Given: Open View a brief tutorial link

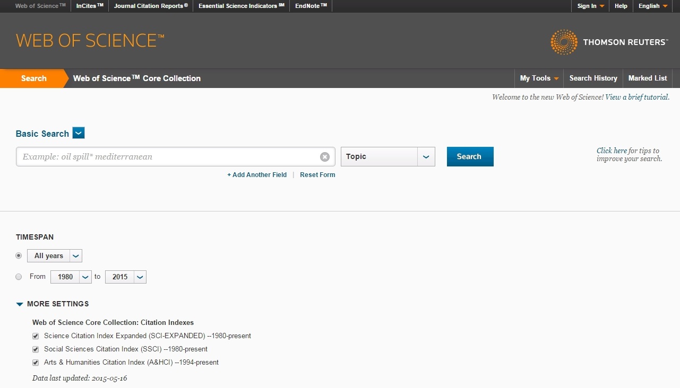Looking at the screenshot, I should point(638,97).
